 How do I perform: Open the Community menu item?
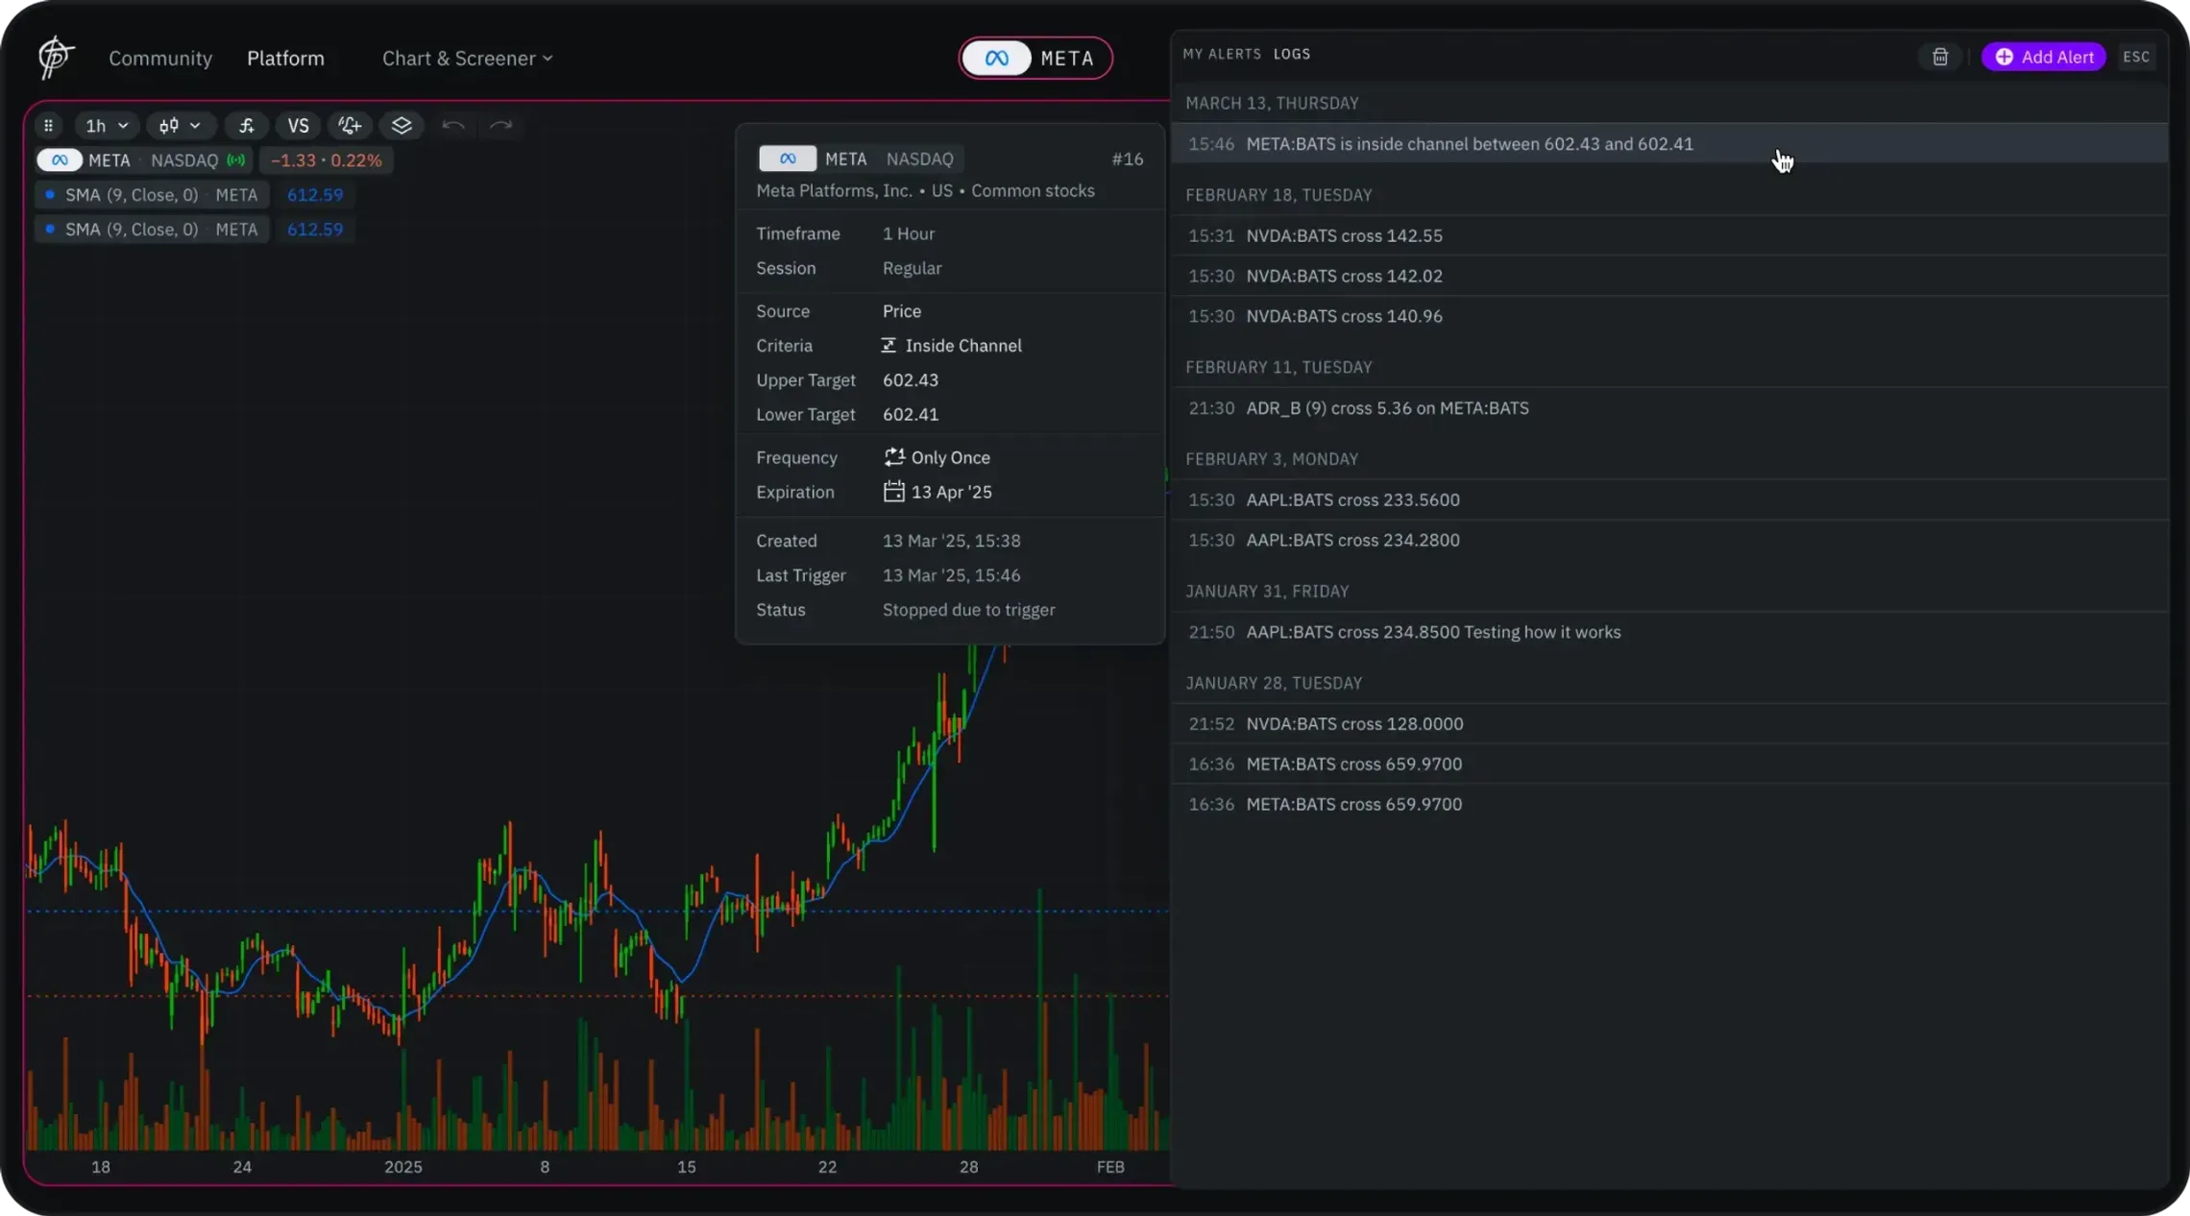click(x=160, y=59)
